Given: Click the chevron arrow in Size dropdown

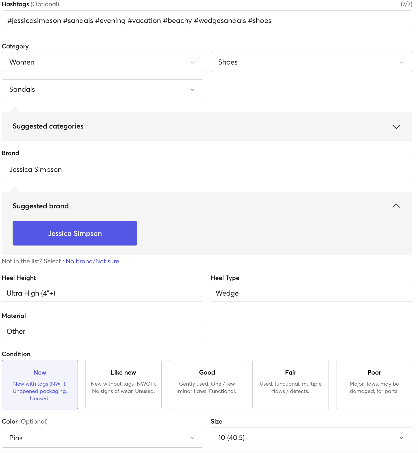Looking at the screenshot, I should (401, 438).
